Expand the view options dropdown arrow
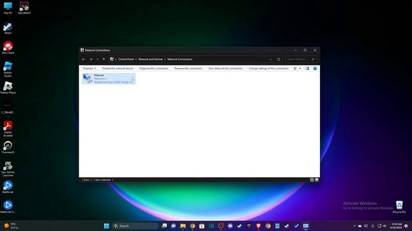This screenshot has width=412, height=231. click(300, 69)
